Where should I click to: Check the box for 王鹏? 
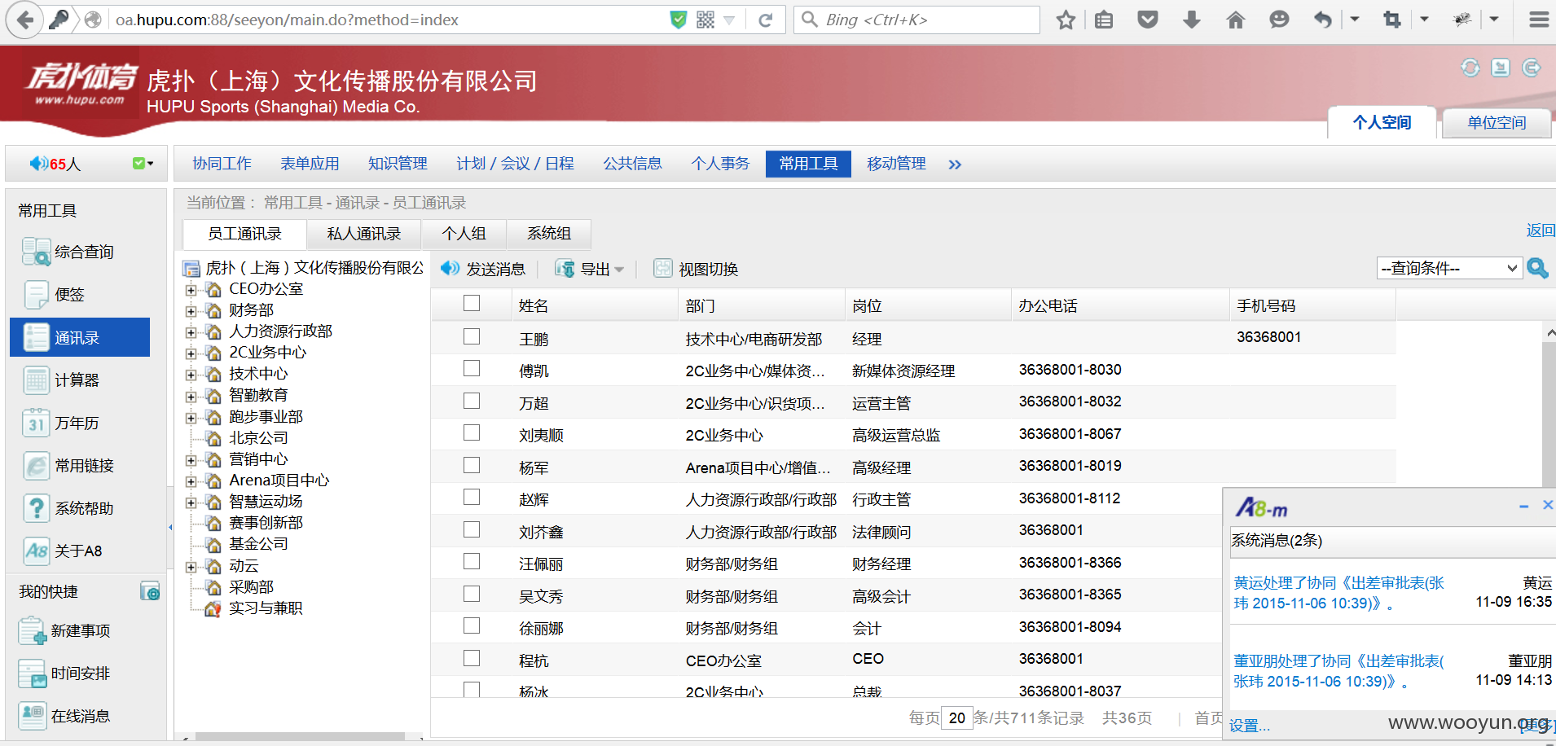[472, 336]
